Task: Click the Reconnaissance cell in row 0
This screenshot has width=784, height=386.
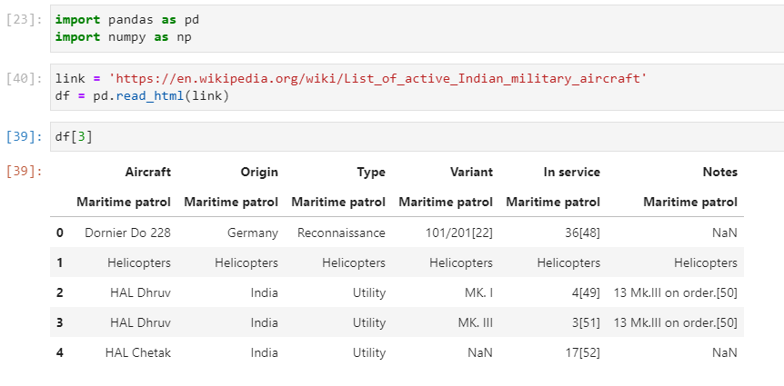Action: point(341,233)
